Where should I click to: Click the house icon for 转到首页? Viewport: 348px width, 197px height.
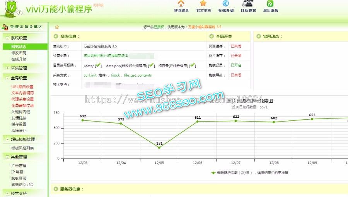[181, 3]
